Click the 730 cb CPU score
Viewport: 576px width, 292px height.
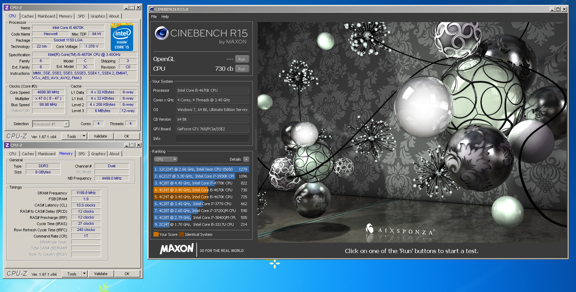coord(224,69)
